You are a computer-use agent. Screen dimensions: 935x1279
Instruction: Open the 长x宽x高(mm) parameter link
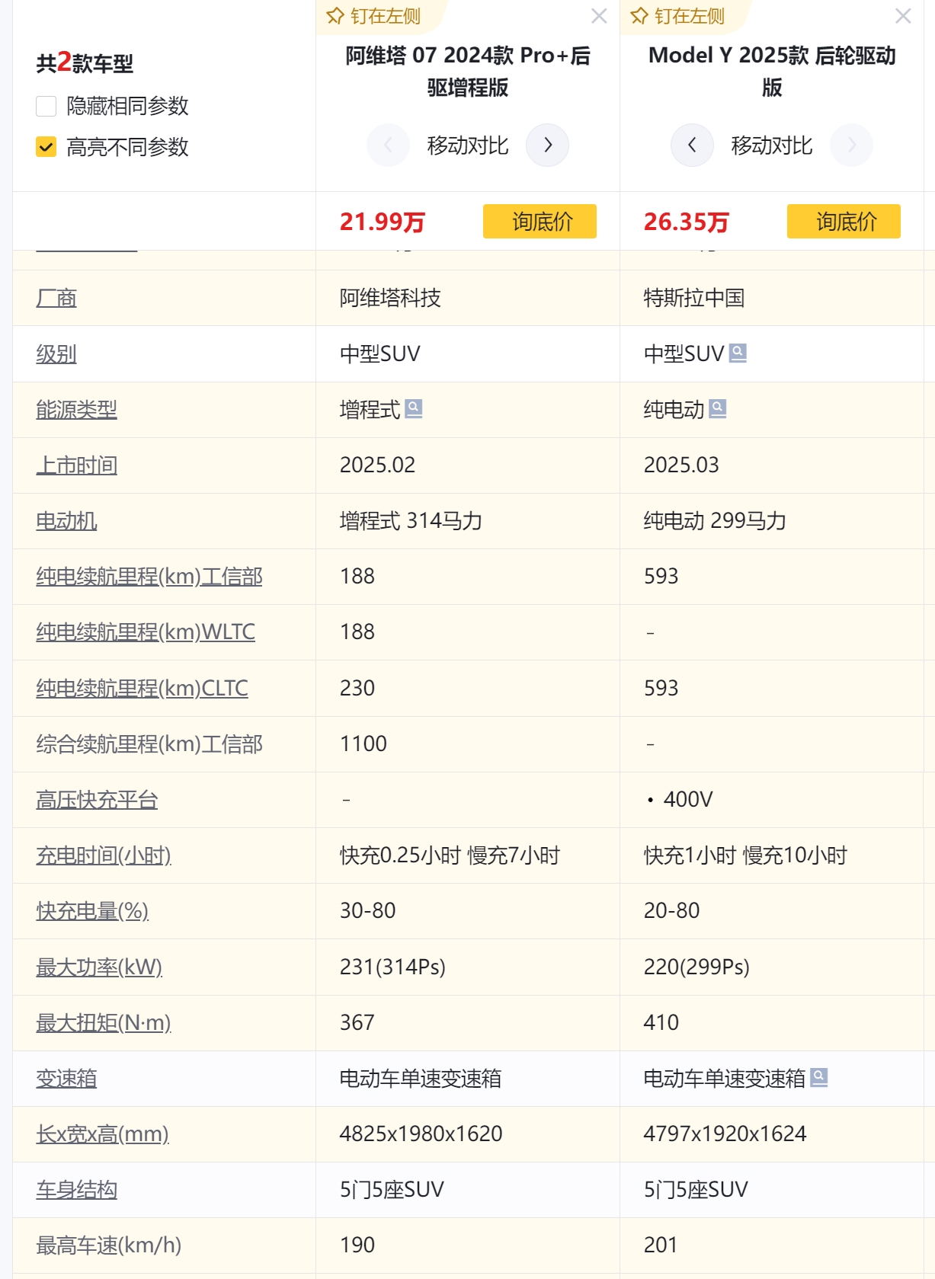[x=102, y=1134]
